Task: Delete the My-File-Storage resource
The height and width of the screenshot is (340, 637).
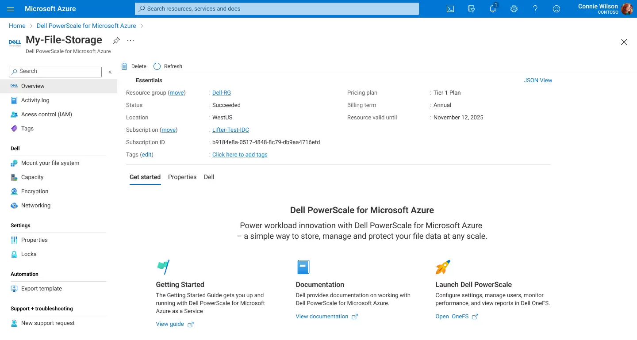Action: click(133, 66)
